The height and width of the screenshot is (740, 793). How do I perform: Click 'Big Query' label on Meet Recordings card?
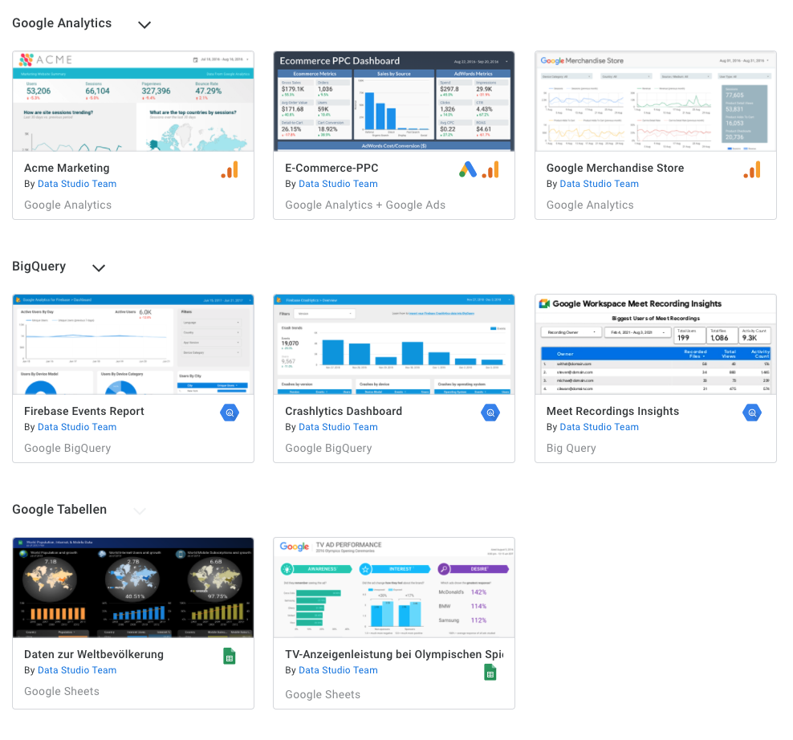[x=571, y=448]
